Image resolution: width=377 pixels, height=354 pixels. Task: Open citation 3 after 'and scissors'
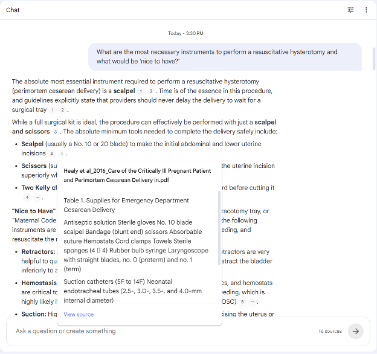click(56, 132)
